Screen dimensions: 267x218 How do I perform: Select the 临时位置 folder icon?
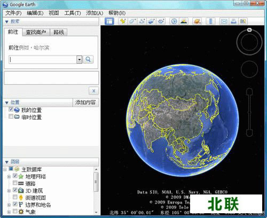(x=17, y=117)
